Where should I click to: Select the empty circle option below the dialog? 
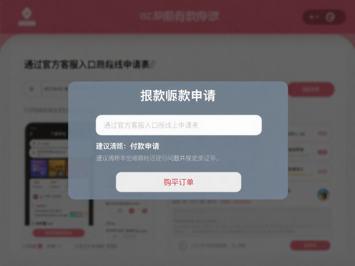[120, 211]
